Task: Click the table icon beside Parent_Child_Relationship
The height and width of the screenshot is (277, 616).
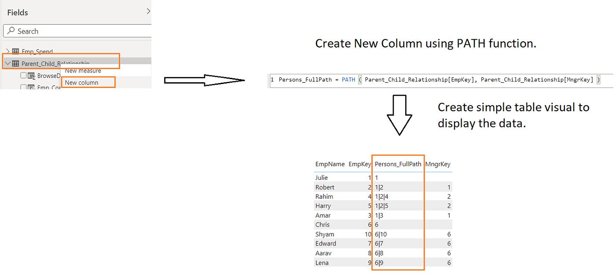Action: pos(15,63)
